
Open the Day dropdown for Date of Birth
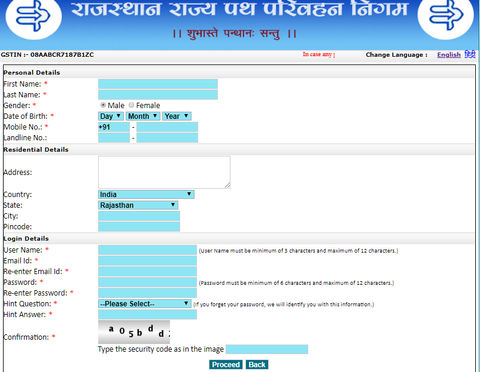(x=110, y=116)
